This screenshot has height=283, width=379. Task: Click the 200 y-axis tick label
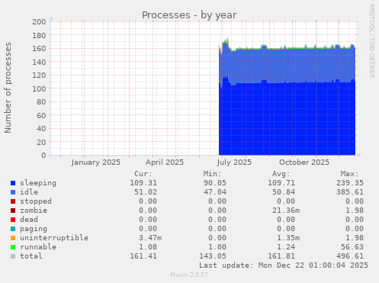39,22
